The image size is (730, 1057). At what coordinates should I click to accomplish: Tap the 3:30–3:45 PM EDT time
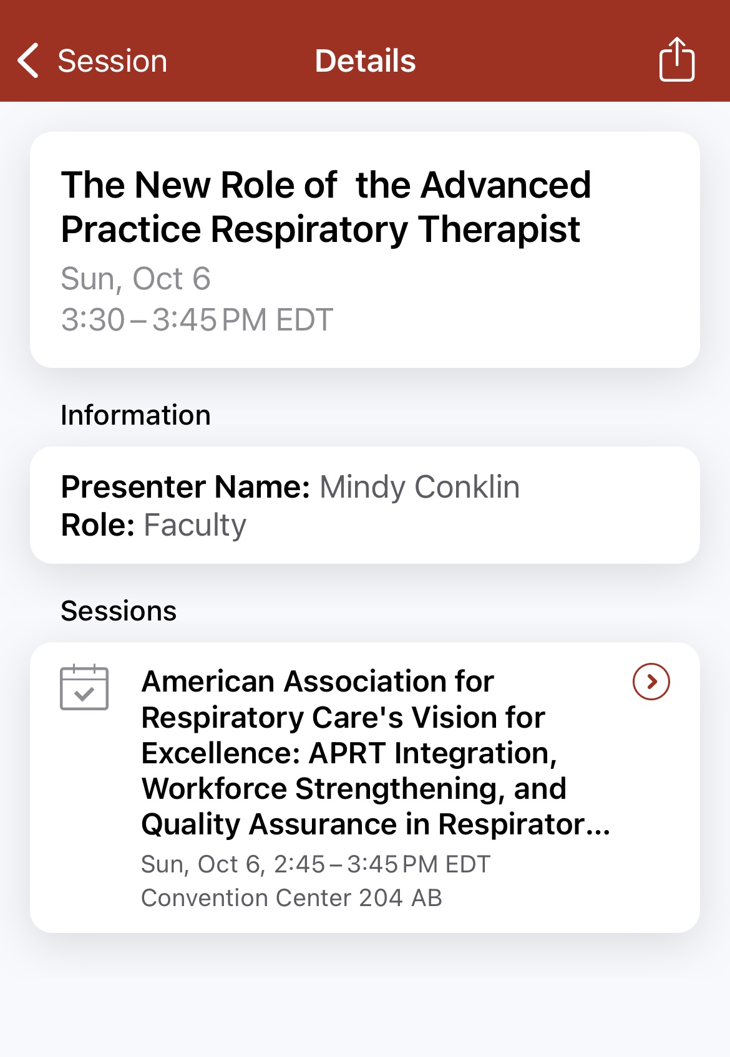197,320
